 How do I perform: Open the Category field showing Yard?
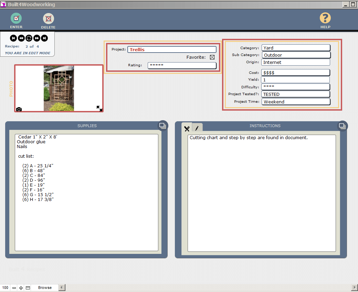(296, 48)
